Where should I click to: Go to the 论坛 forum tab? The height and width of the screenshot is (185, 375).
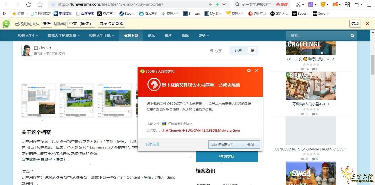tap(151, 35)
